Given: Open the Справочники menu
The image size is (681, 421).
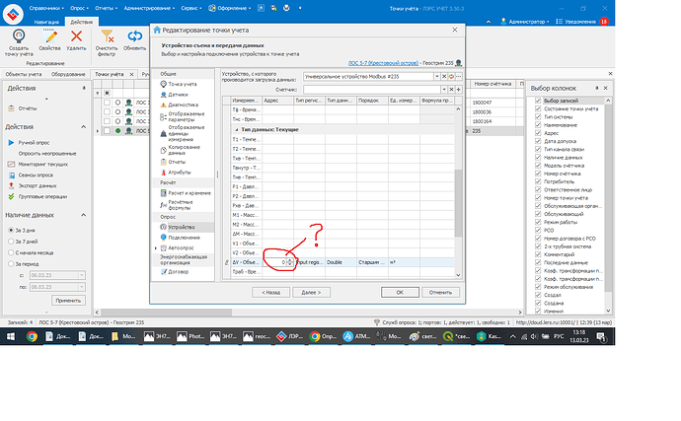Looking at the screenshot, I should 46,8.
